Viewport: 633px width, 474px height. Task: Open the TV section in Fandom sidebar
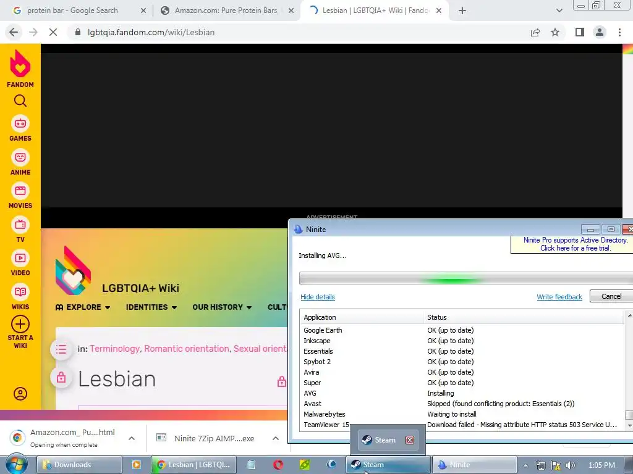pos(20,230)
